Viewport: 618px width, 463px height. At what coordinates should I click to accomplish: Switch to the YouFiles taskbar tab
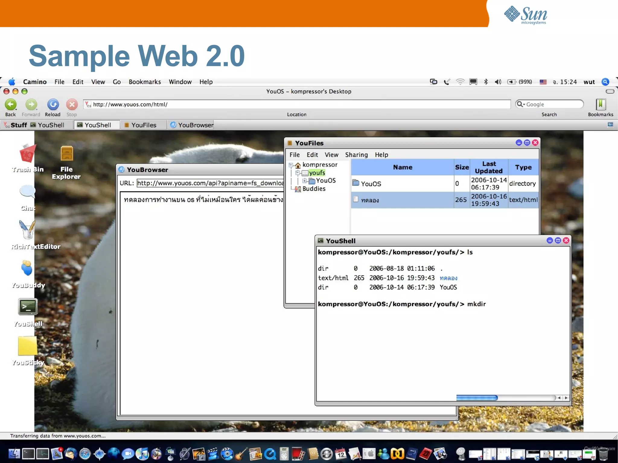[143, 125]
